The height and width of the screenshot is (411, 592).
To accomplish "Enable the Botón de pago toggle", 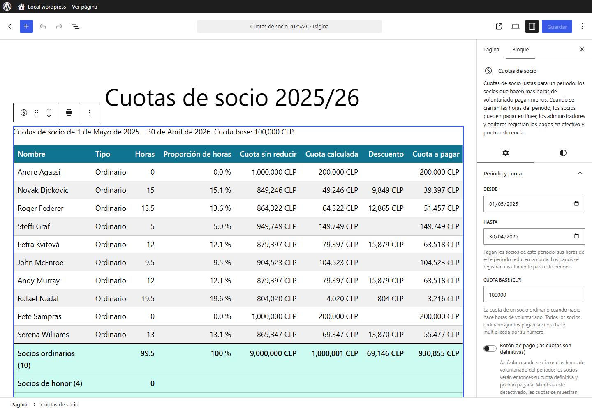I will [x=490, y=349].
